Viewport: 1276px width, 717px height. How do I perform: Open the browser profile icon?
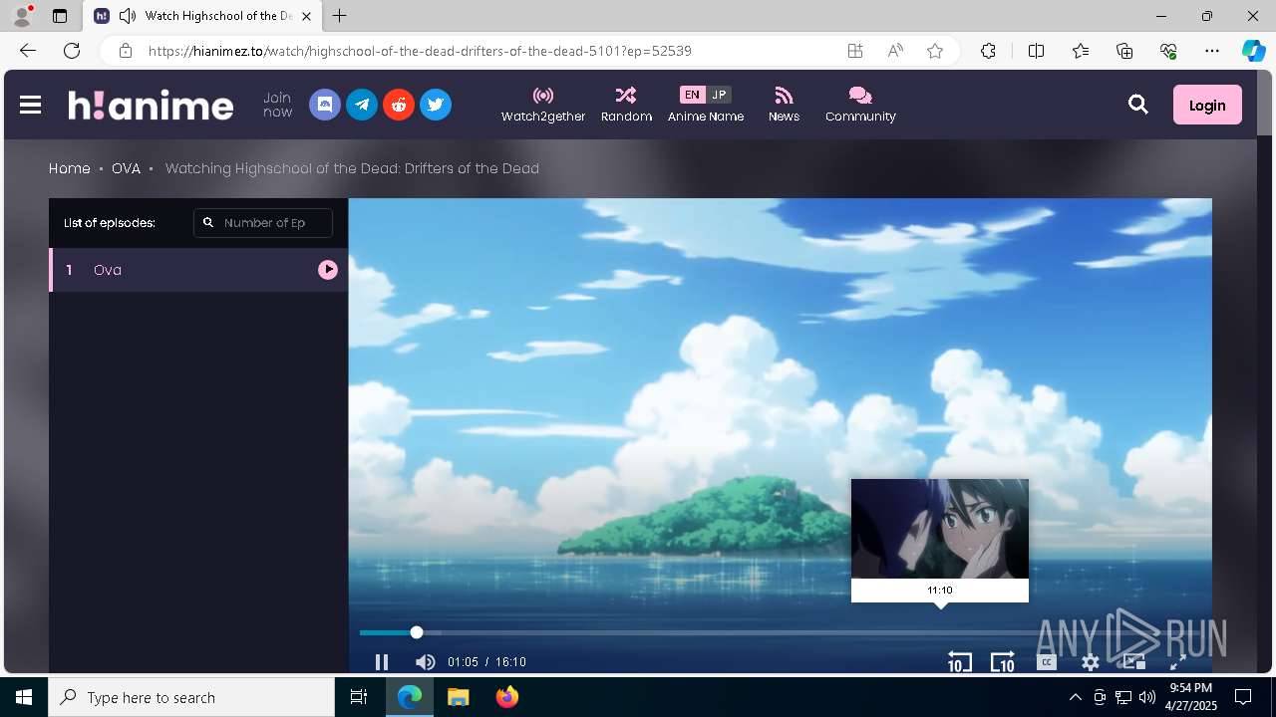[x=22, y=16]
